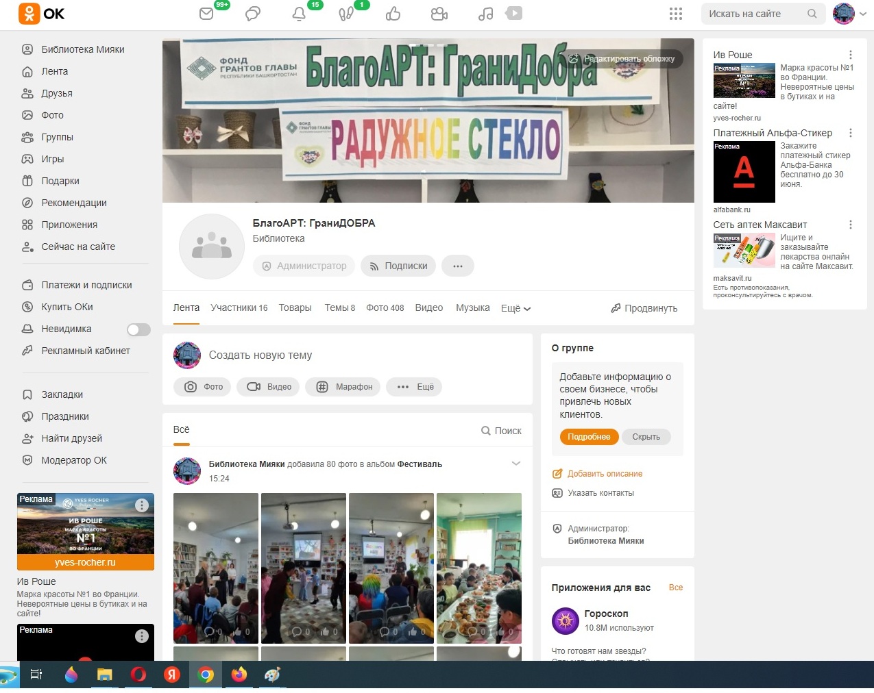
Task: Open guests footprints icon
Action: [x=345, y=14]
